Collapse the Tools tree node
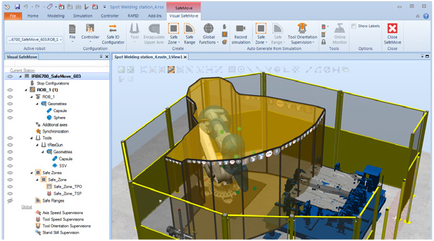This screenshot has height=241, width=434. coord(32,138)
